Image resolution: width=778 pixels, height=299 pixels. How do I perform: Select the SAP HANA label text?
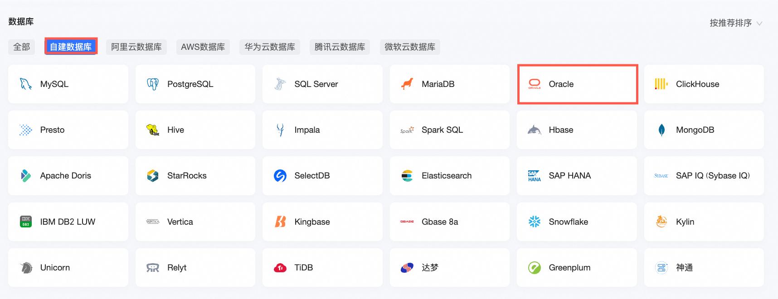coord(570,176)
